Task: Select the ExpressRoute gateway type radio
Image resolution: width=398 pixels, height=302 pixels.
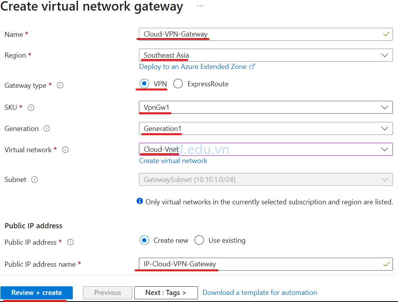Action: point(178,84)
